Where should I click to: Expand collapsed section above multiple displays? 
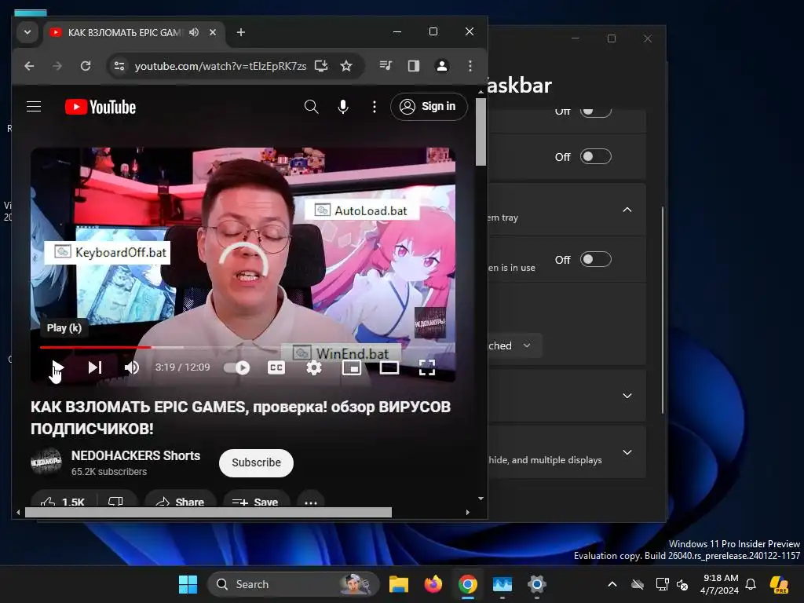click(x=627, y=396)
